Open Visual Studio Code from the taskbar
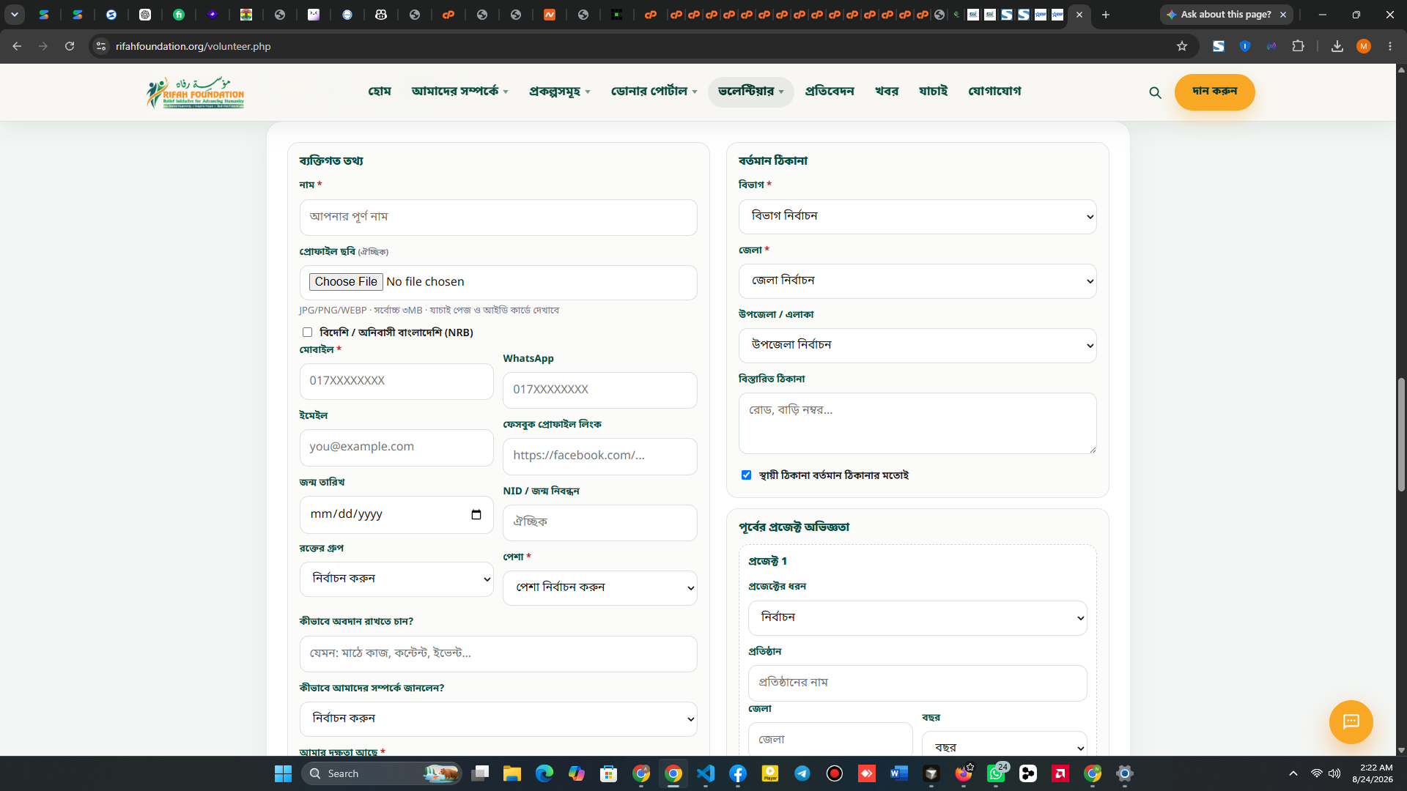 coord(706,773)
